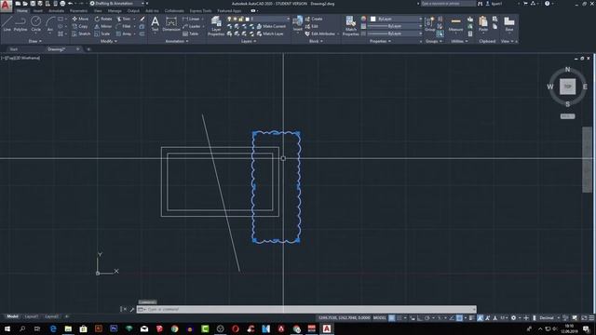The height and width of the screenshot is (335, 596).
Task: Toggle object snap in status bar
Action: click(x=459, y=318)
